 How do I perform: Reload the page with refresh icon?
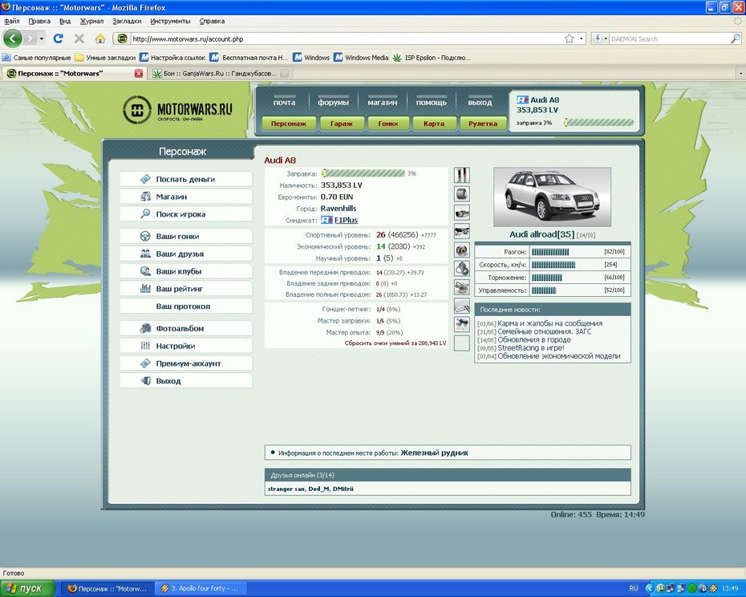point(58,39)
